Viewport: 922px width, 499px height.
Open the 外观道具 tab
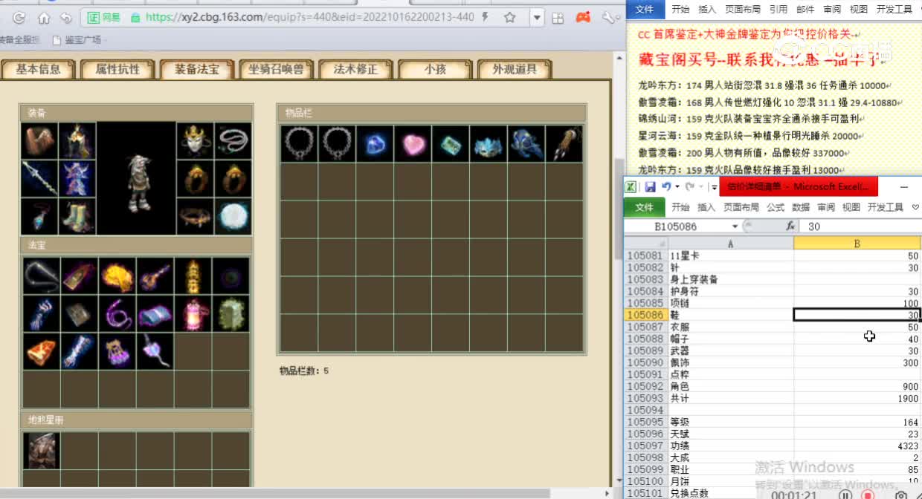(515, 69)
